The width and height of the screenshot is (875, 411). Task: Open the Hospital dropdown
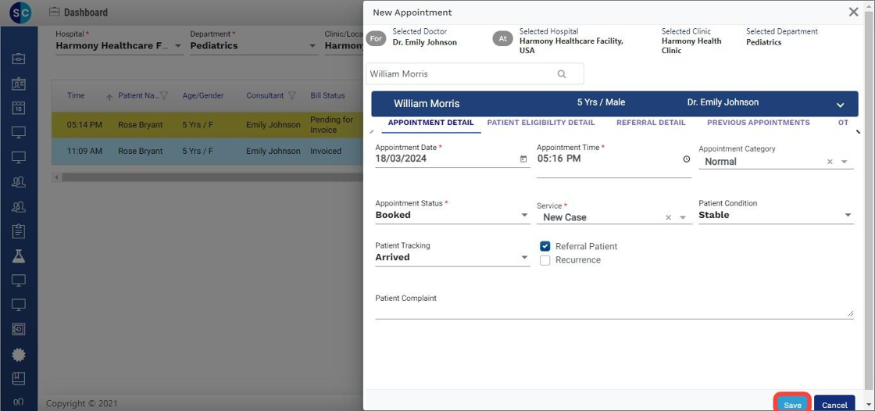click(x=120, y=46)
